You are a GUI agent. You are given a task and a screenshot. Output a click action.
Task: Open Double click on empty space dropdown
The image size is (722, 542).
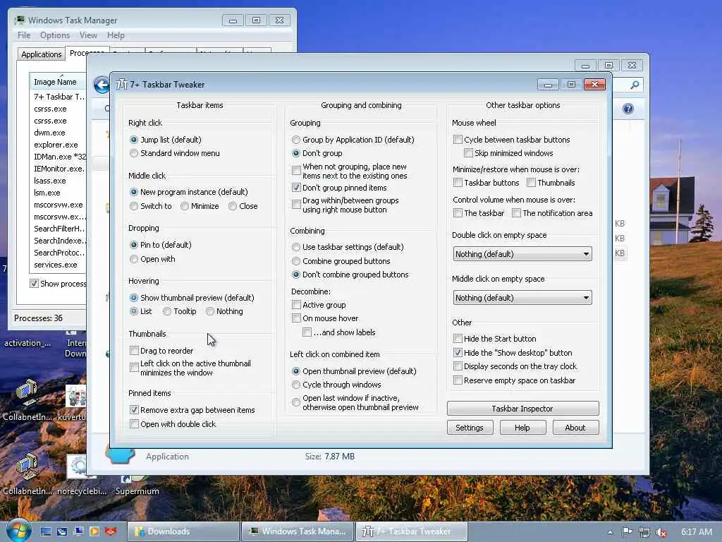point(522,254)
